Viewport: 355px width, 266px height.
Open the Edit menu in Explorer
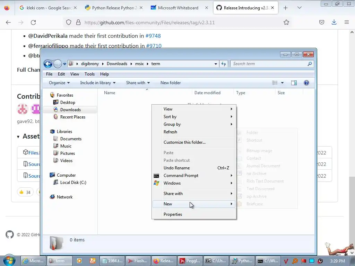(61, 74)
